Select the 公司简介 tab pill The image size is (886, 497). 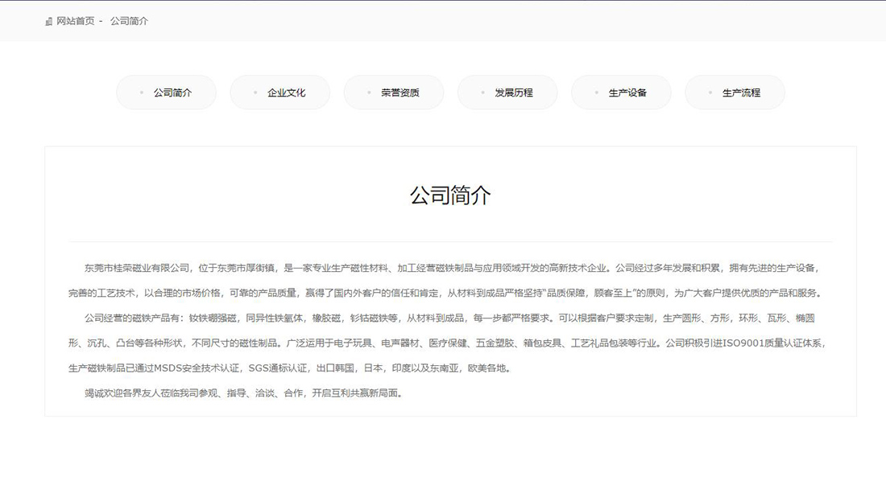point(166,92)
